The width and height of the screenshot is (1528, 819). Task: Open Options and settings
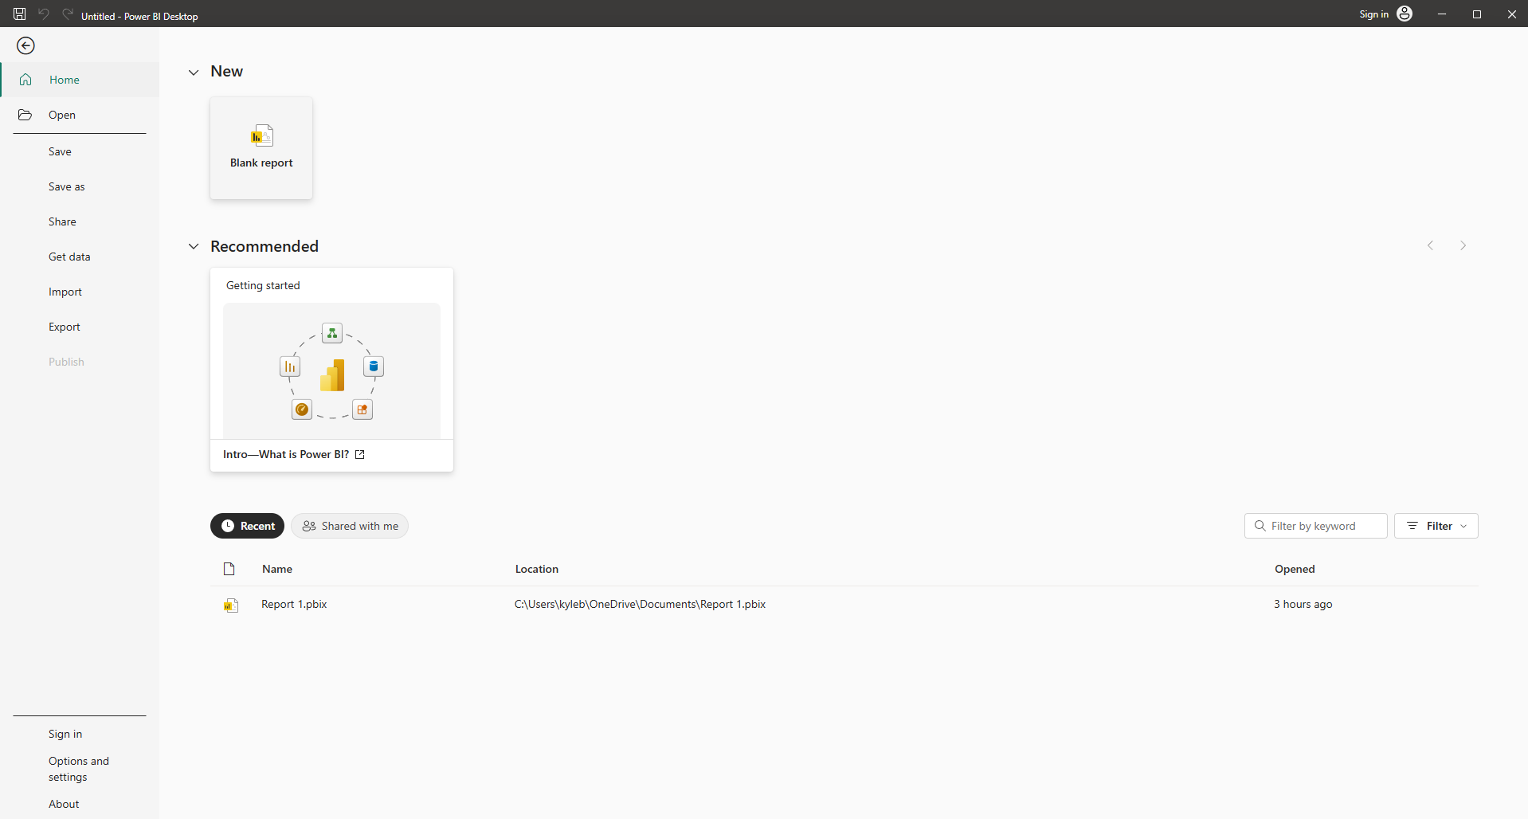pos(79,769)
